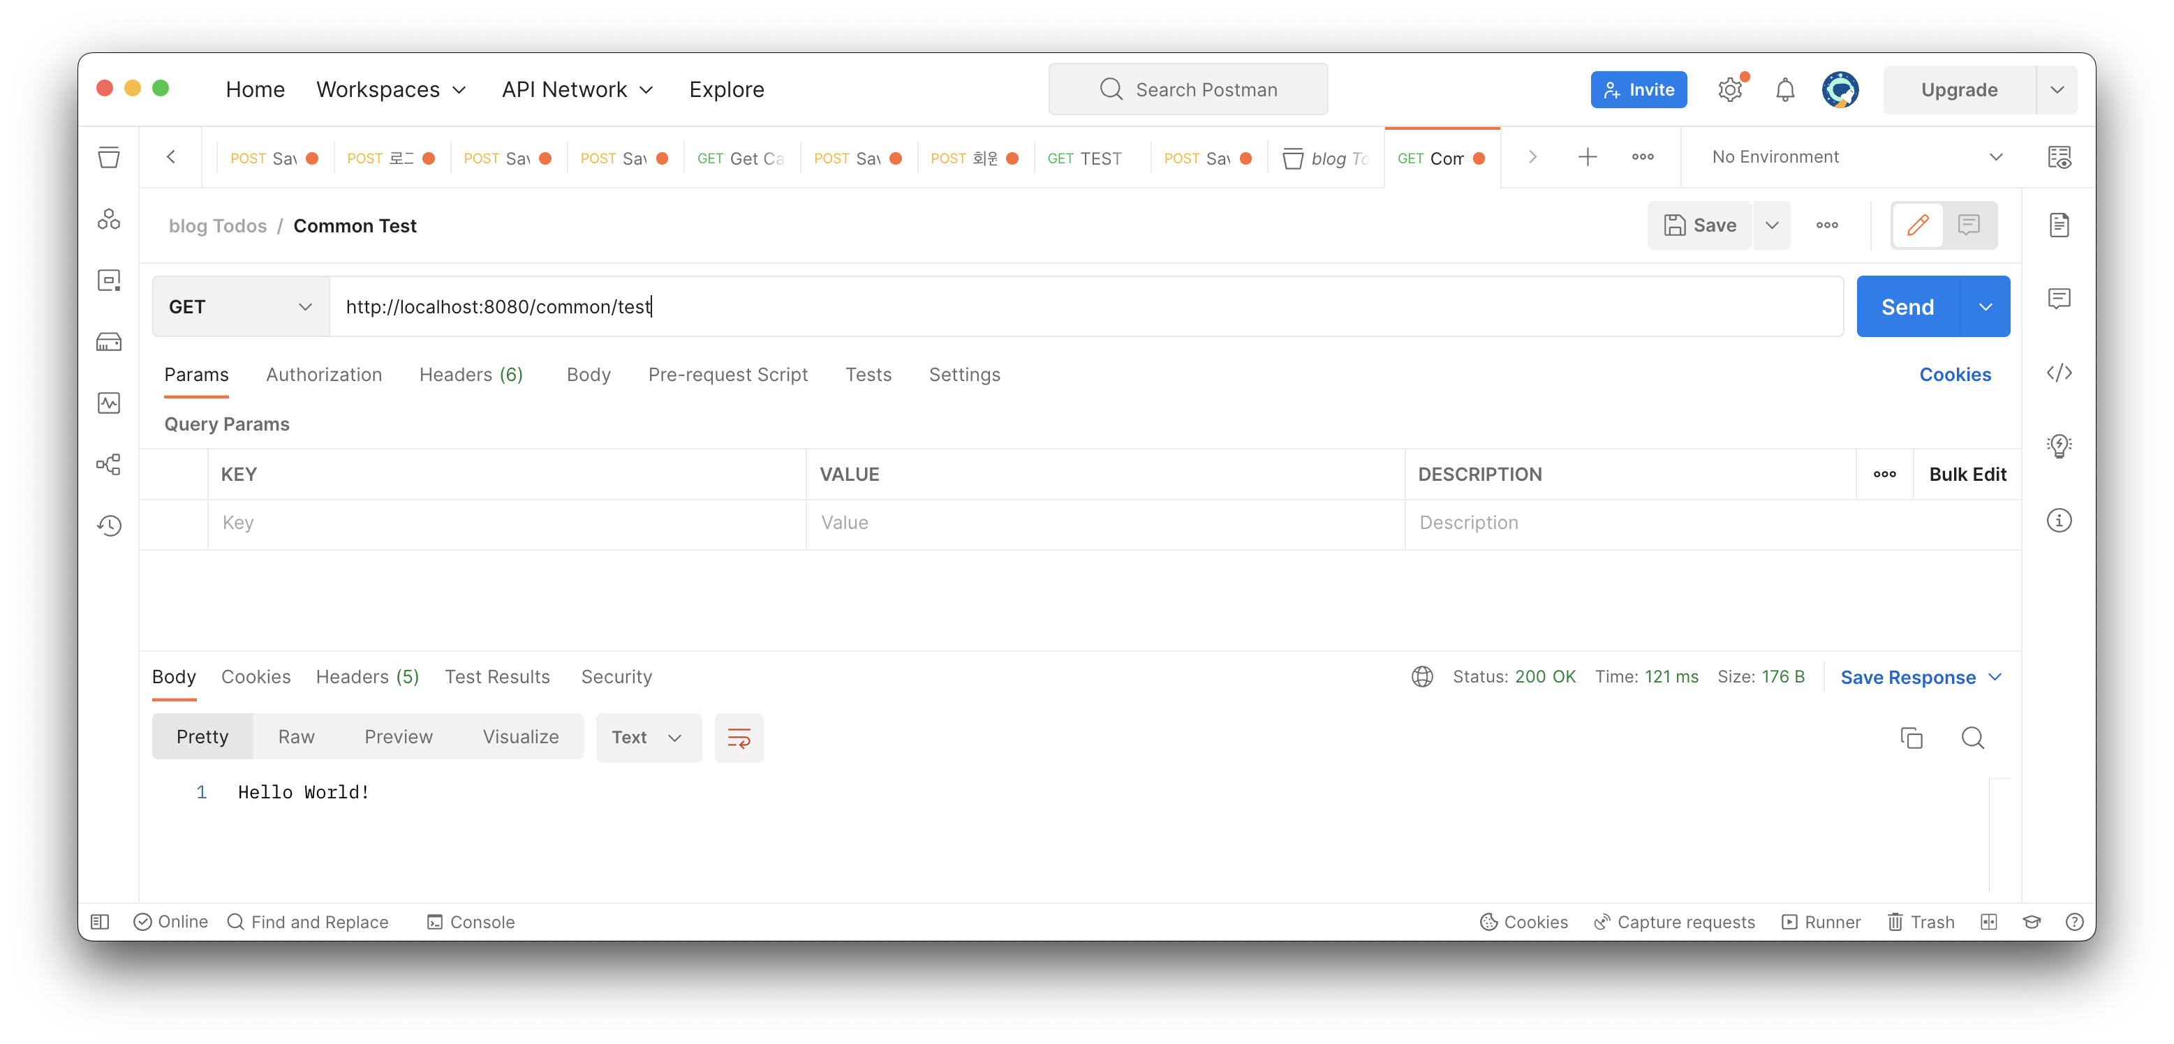Click the Cookies link
Image resolution: width=2174 pixels, height=1044 pixels.
tap(1955, 375)
